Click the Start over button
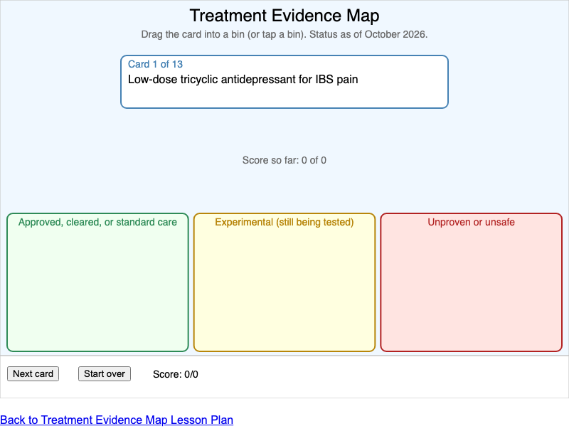This screenshot has height=441, width=569. pyautogui.click(x=105, y=374)
